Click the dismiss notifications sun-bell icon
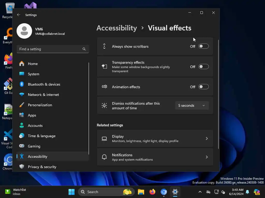The image size is (265, 198). coord(104,105)
